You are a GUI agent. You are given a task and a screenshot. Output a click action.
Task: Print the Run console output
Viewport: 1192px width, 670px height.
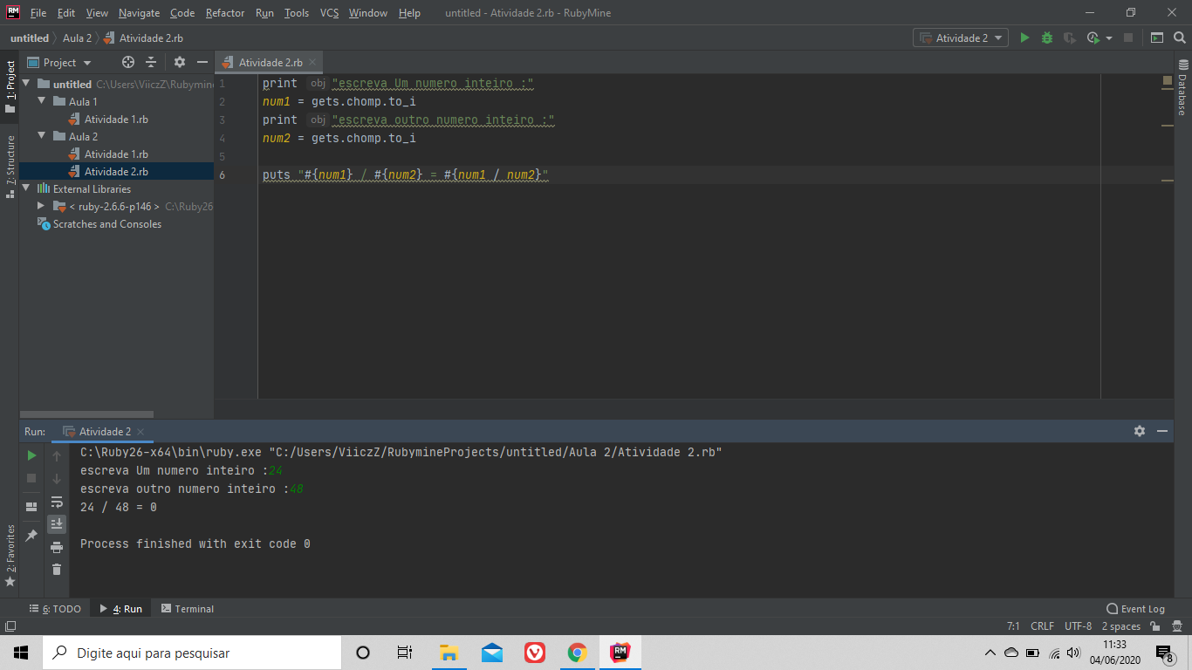click(x=57, y=547)
